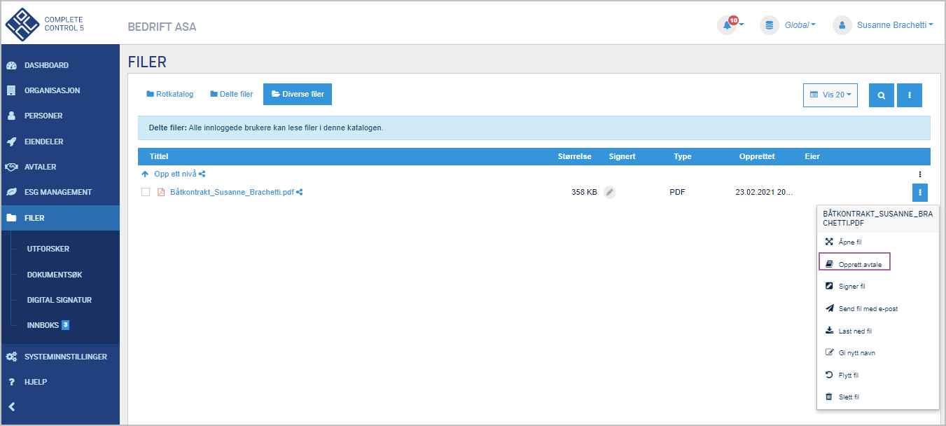946x426 pixels.
Task: Click the Avtaler handshake icon
Action: [11, 167]
